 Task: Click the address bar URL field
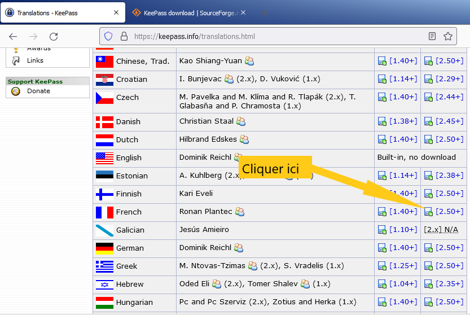click(279, 36)
